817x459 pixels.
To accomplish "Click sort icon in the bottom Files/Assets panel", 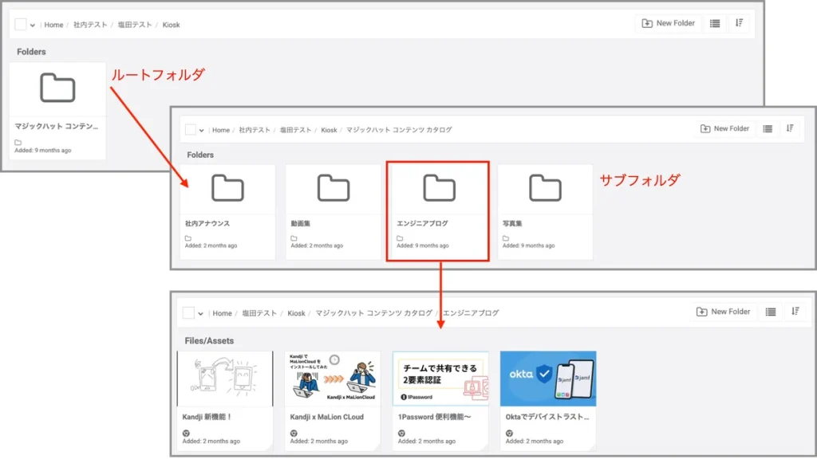I will [x=795, y=312].
